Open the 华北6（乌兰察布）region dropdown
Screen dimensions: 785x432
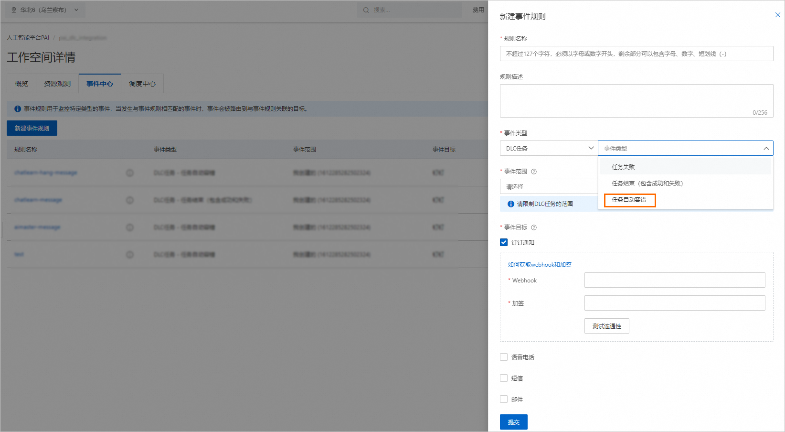(x=45, y=10)
